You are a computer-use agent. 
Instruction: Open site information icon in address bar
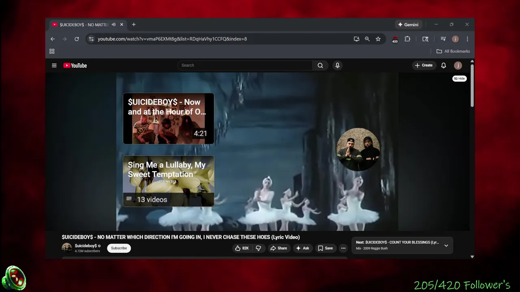click(x=91, y=39)
